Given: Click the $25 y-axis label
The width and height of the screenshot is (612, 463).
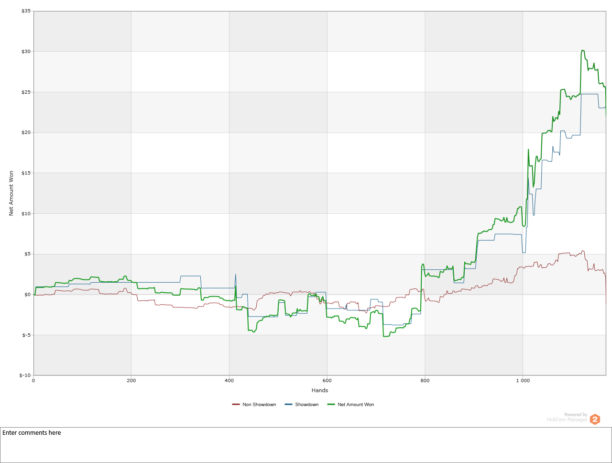Looking at the screenshot, I should [x=26, y=92].
